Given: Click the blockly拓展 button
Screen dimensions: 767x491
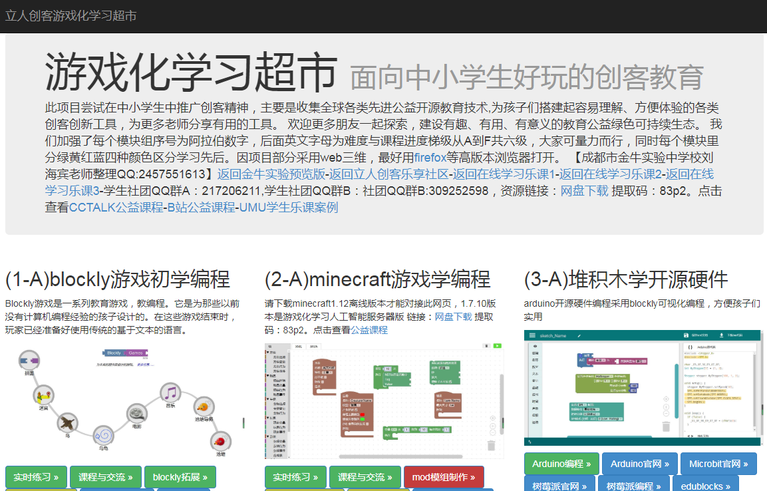Looking at the screenshot, I should pos(180,477).
